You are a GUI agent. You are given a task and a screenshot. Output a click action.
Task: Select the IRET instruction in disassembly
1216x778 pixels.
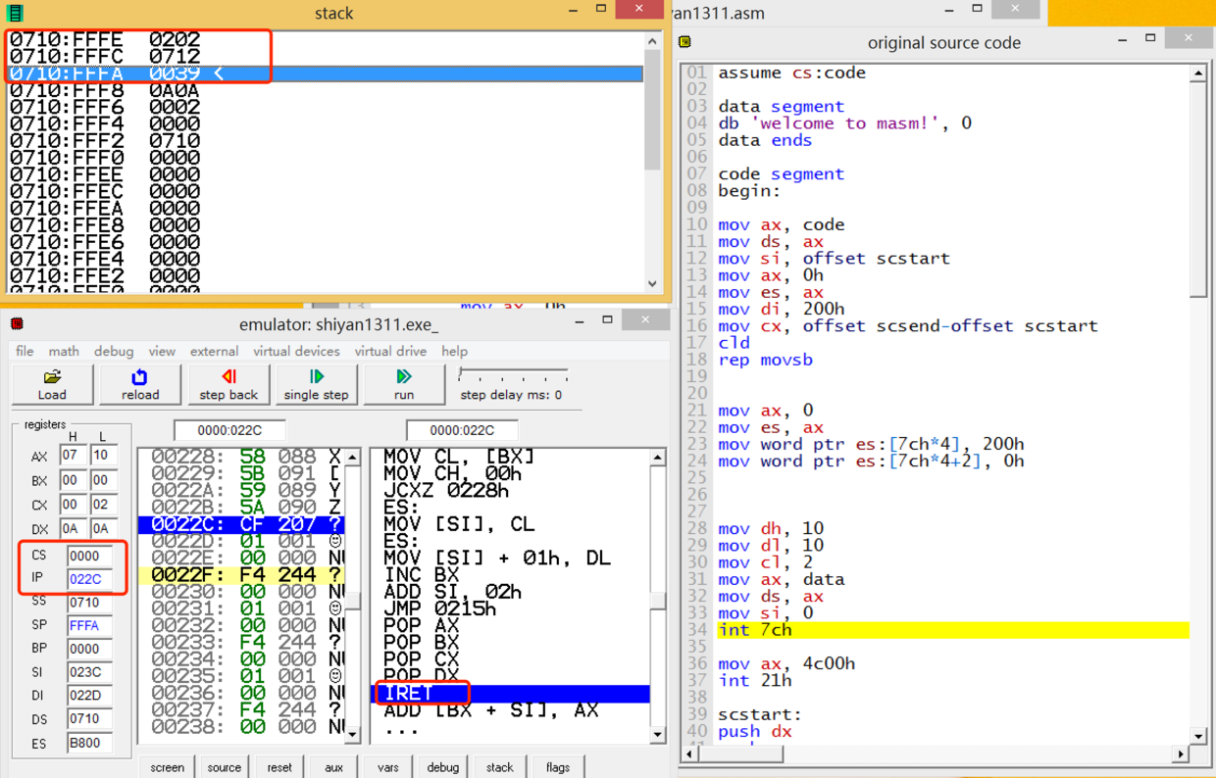coord(409,693)
